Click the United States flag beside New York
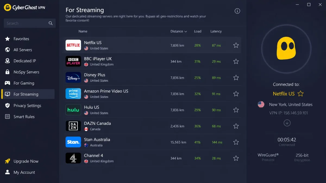The width and height of the screenshot is (326, 183). (x=261, y=104)
